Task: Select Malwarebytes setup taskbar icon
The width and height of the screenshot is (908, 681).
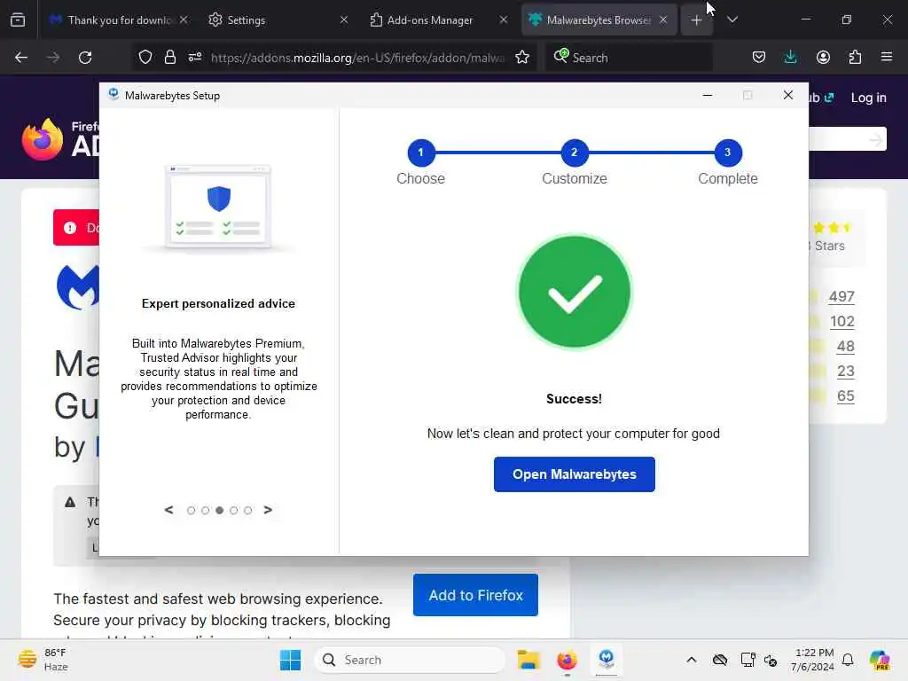Action: click(606, 660)
